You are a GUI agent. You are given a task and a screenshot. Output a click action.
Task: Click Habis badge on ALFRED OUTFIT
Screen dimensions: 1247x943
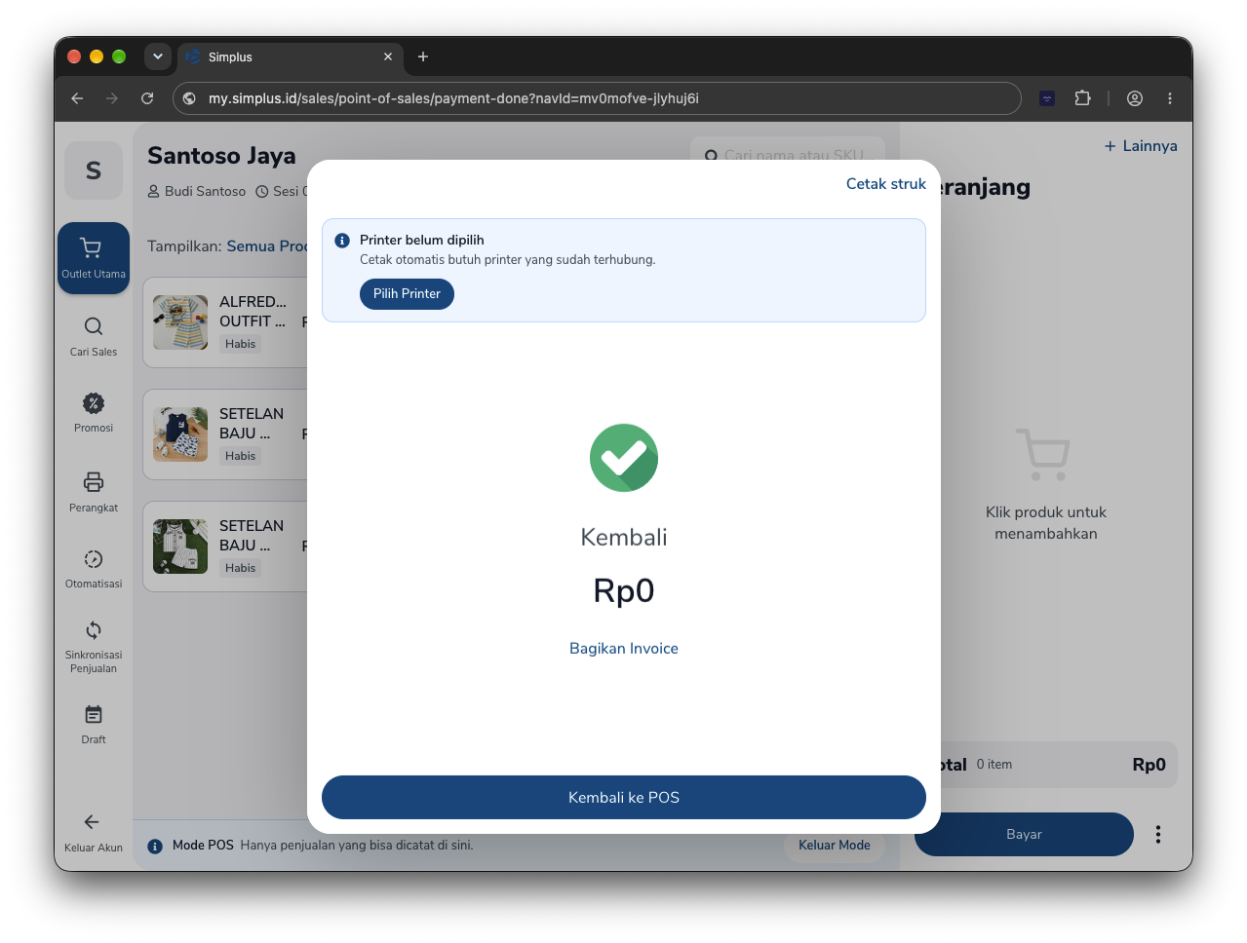pyautogui.click(x=240, y=344)
